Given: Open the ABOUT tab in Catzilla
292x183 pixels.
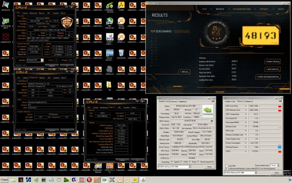Looking at the screenshot, I should pyautogui.click(x=281, y=9).
